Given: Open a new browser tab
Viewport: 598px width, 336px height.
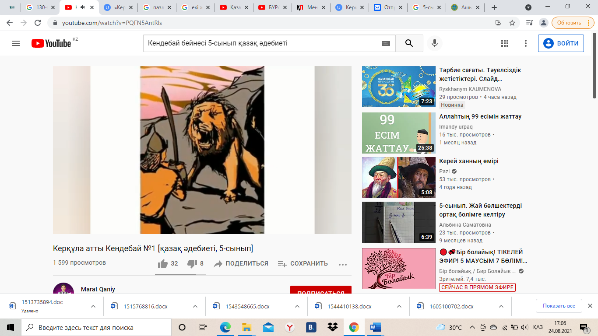Looking at the screenshot, I should point(494,7).
